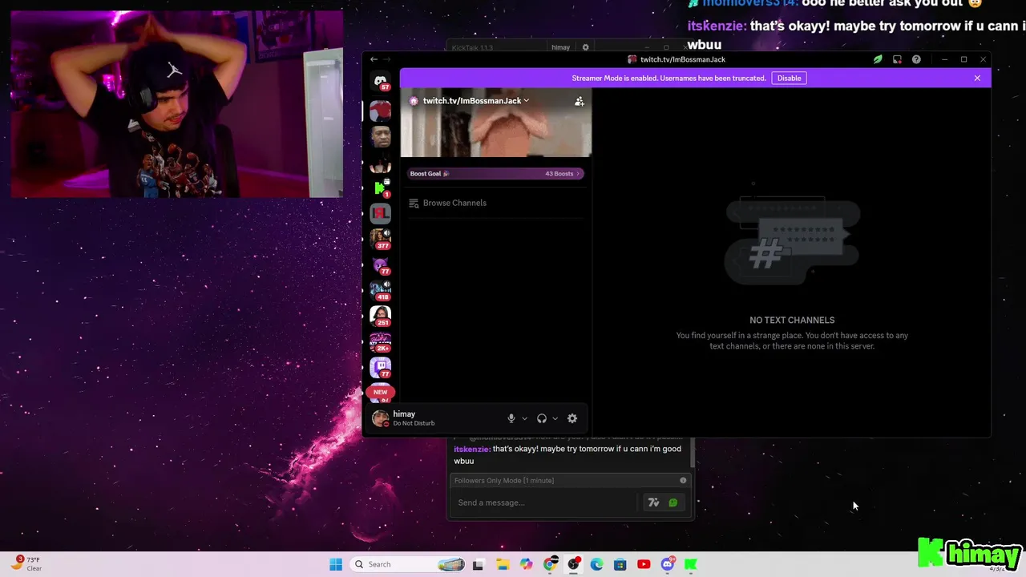Expand input device options next to microphone

tap(524, 418)
